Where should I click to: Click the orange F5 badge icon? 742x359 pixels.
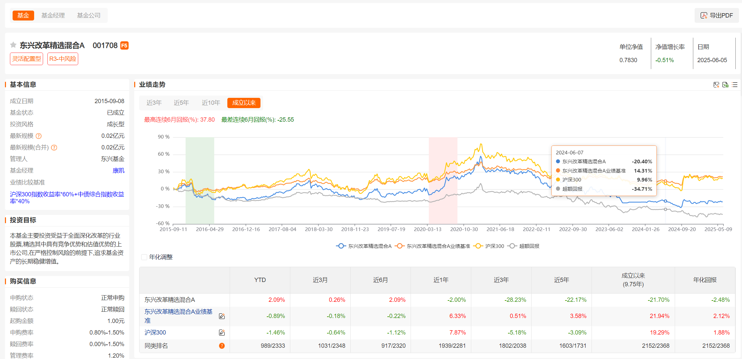(124, 46)
